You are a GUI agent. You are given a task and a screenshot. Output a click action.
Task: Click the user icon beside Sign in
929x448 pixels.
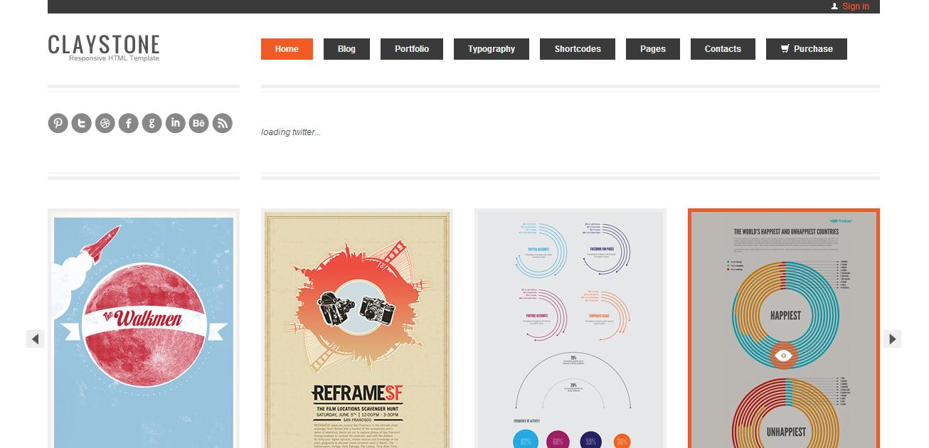[x=834, y=6]
